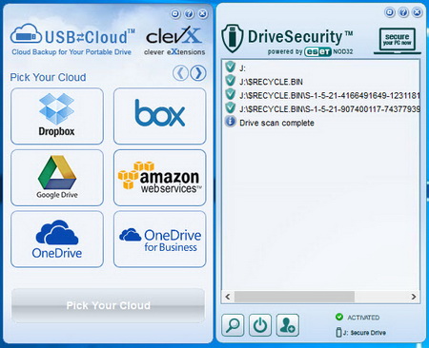Viewport: 429px width, 348px height.
Task: Select the row ending S-1-5-21-4166491649
Action: click(x=321, y=95)
